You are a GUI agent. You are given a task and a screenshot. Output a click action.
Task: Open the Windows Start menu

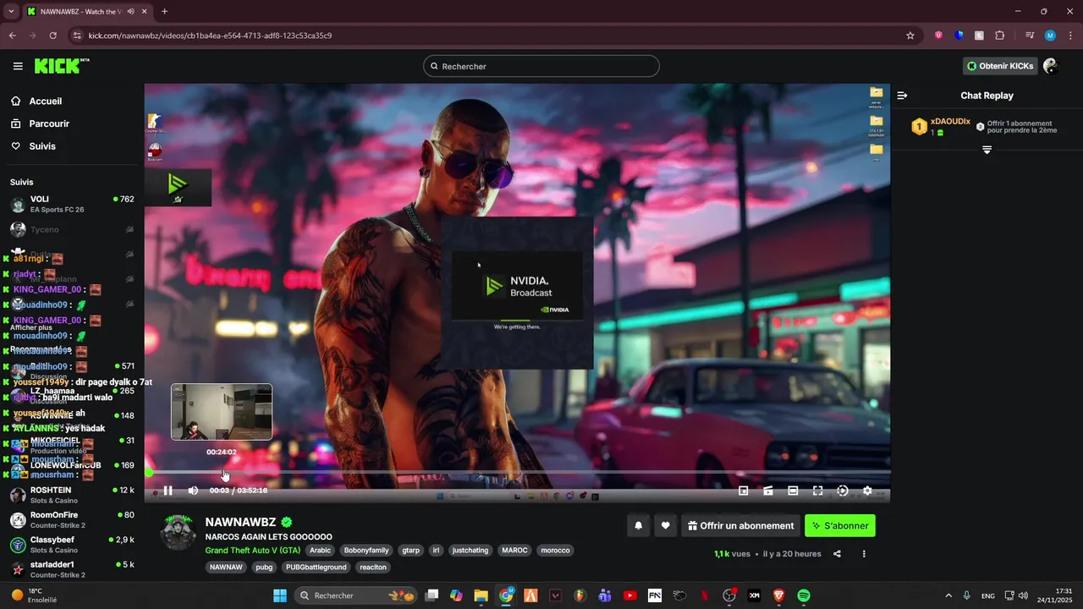[x=280, y=595]
